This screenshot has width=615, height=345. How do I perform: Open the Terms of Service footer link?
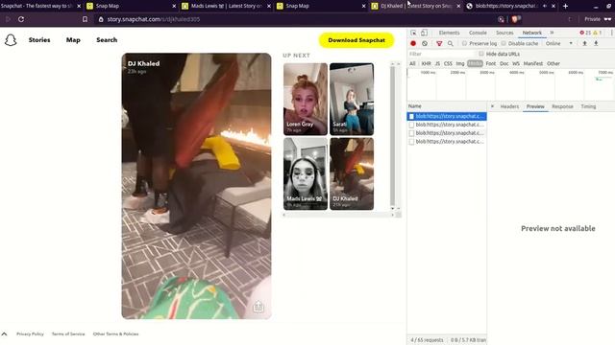pos(68,334)
